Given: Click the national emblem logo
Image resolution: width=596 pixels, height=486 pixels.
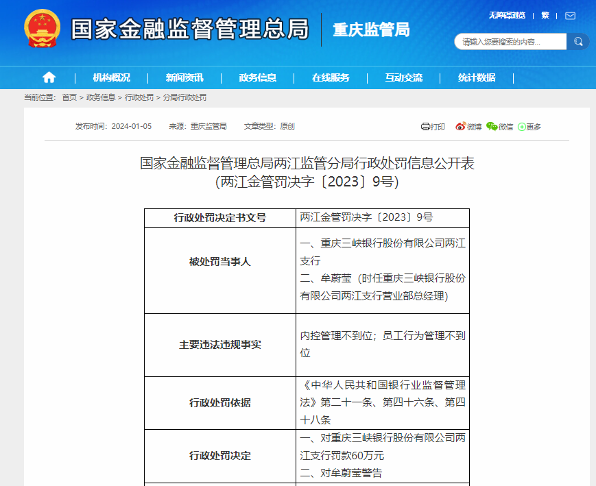Looking at the screenshot, I should (x=43, y=29).
